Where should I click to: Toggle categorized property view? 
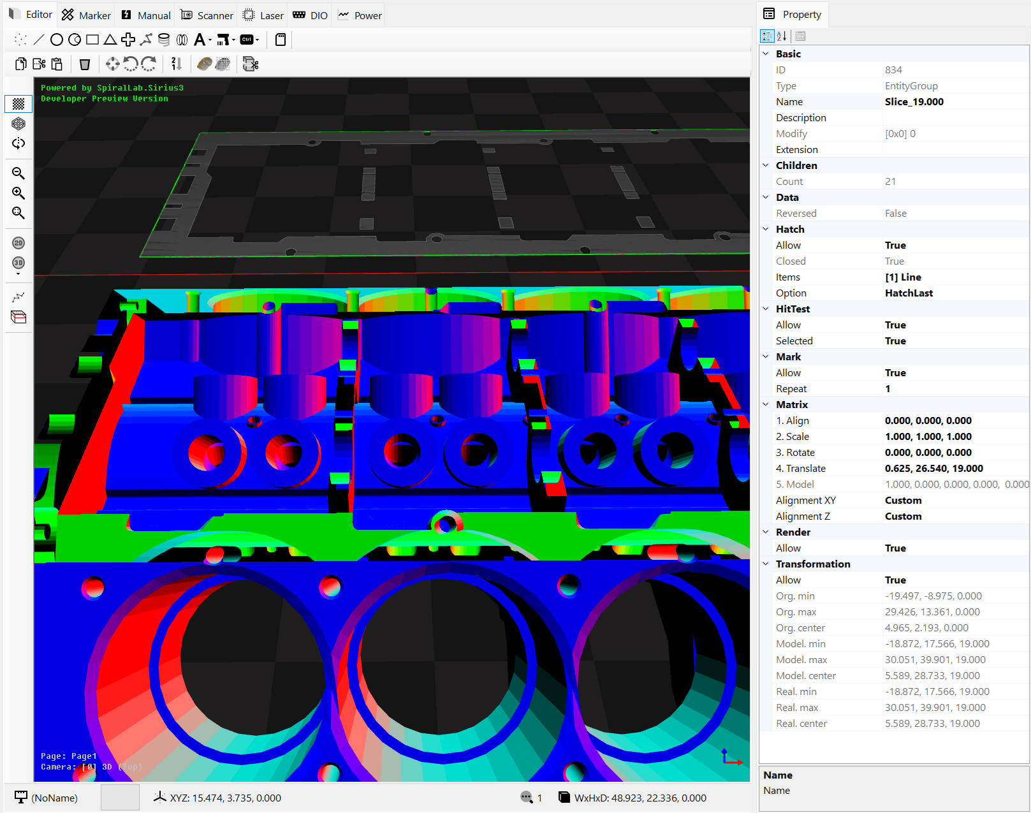click(x=767, y=36)
